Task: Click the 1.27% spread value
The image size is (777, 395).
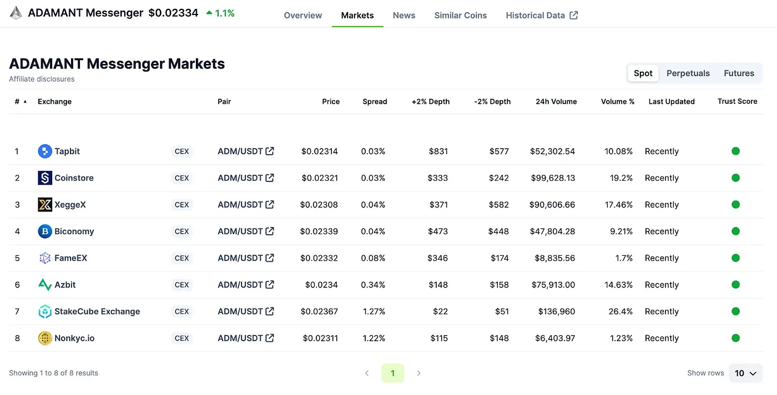Action: [x=373, y=311]
